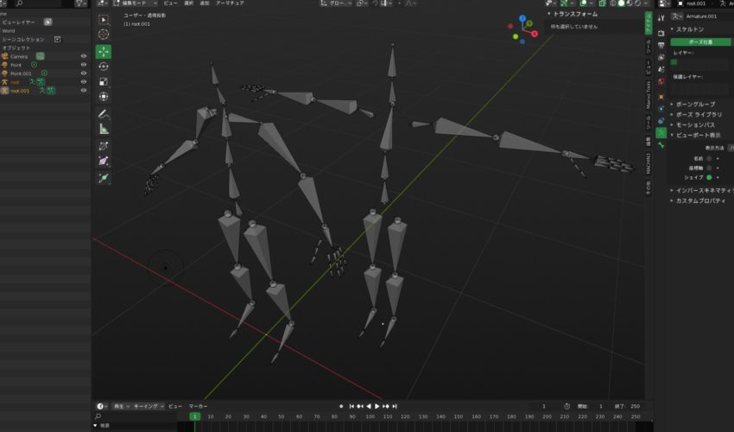Disable the シェイプ (Shapes) display checkbox
734x432 pixels.
[710, 177]
